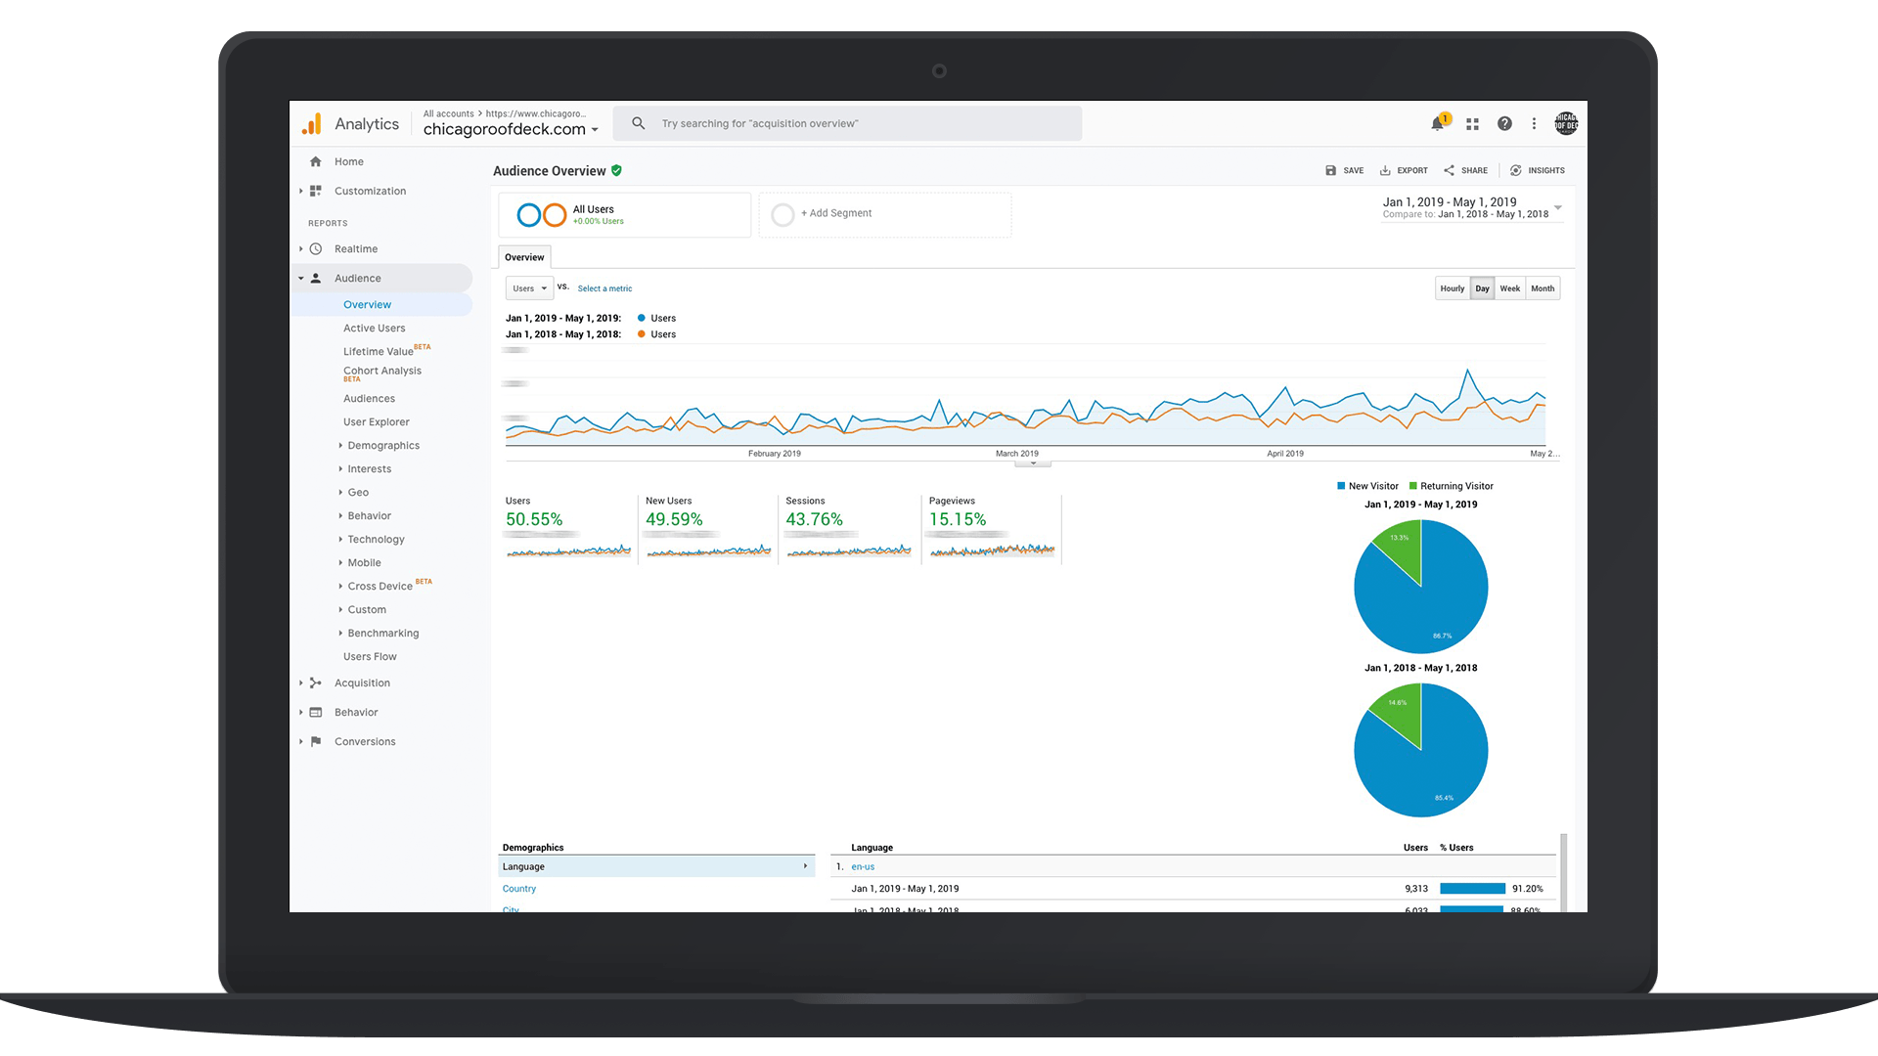
Task: Open Users Flow report
Action: (x=370, y=656)
